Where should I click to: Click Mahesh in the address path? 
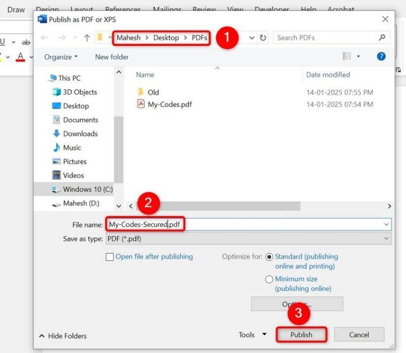(x=129, y=38)
